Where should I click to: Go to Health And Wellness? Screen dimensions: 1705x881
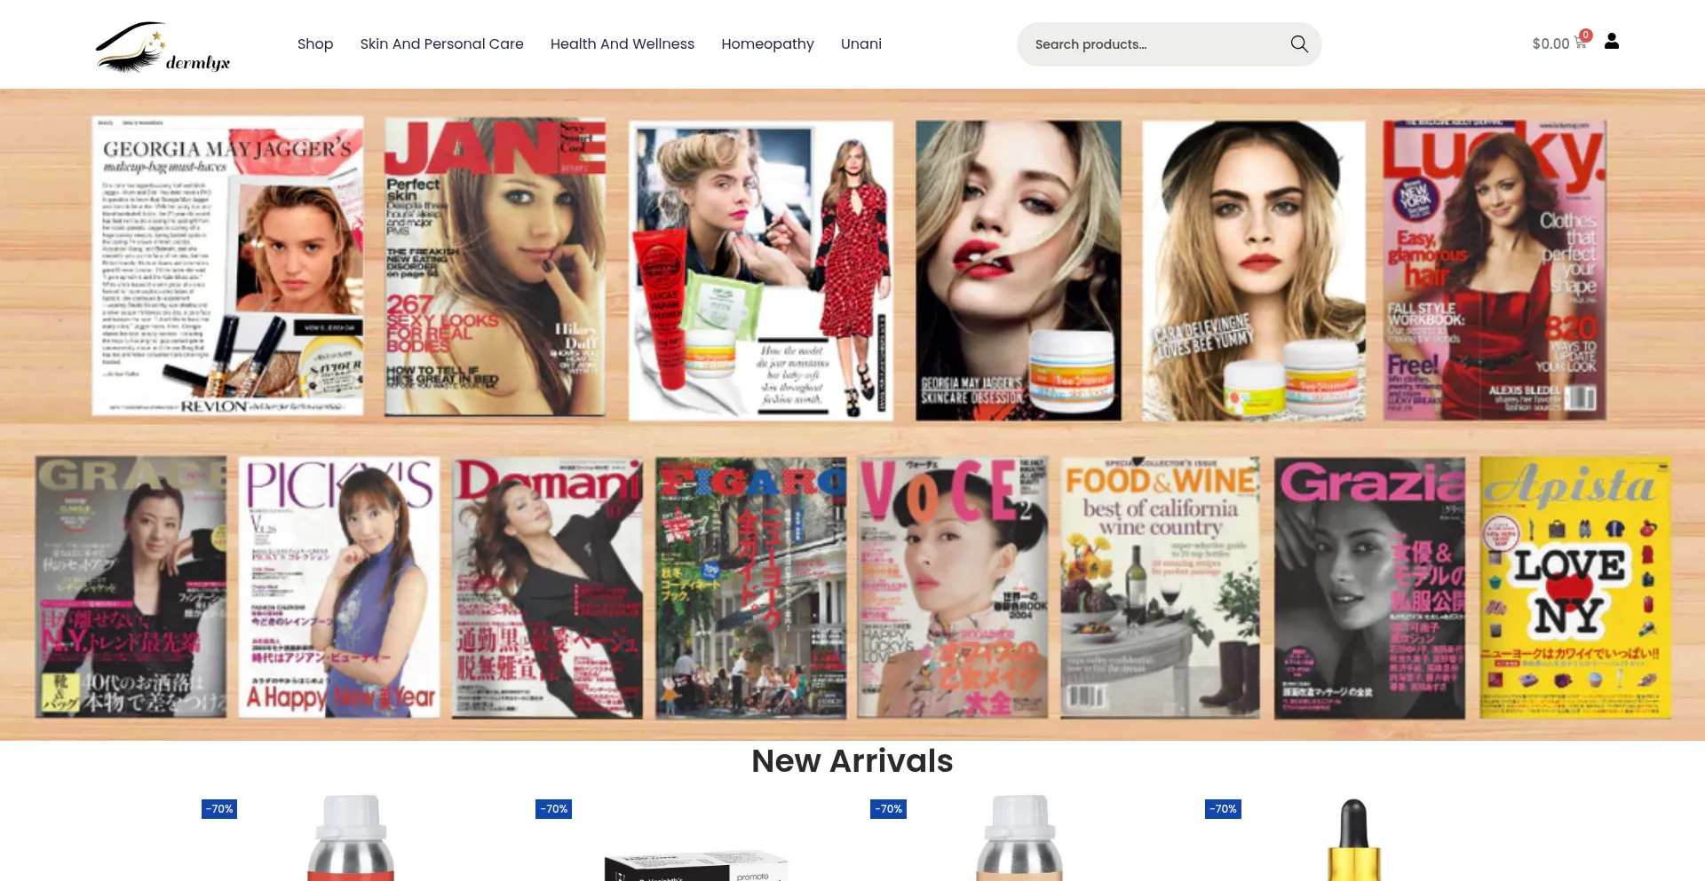(x=622, y=44)
